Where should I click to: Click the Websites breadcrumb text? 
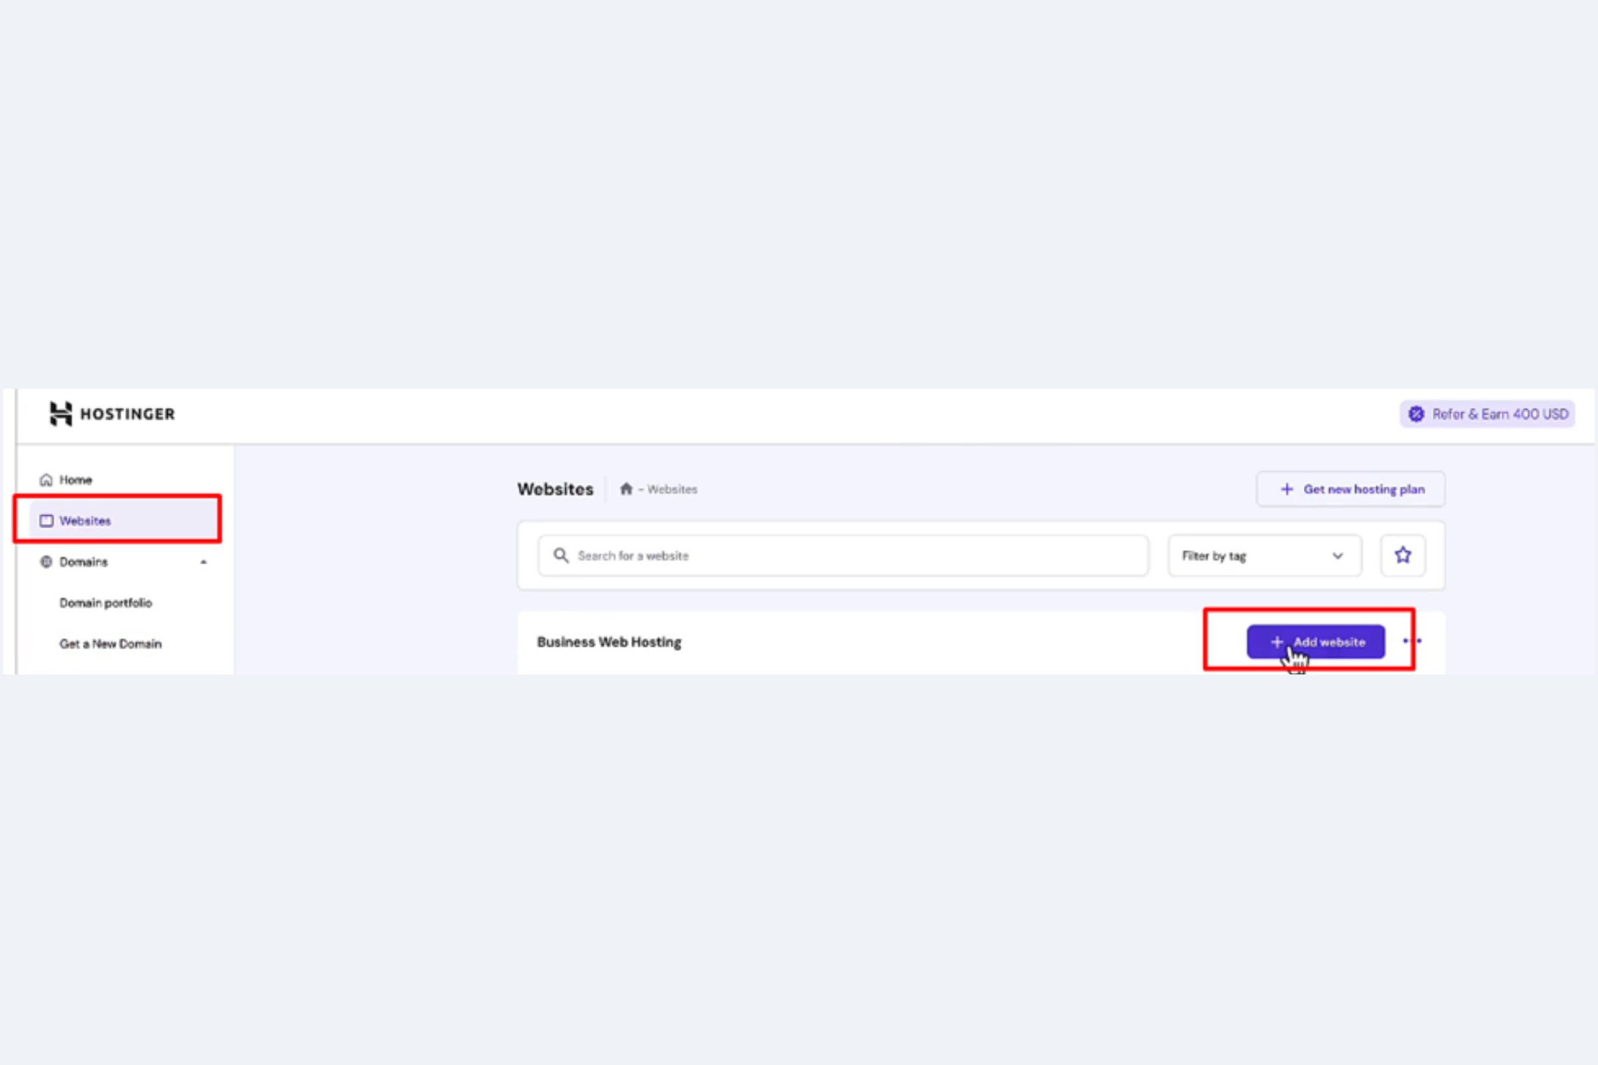pos(672,489)
